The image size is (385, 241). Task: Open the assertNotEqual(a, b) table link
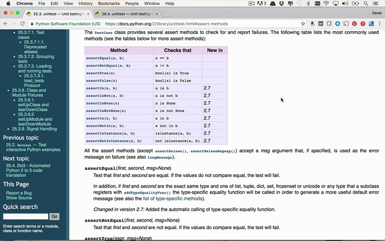pyautogui.click(x=108, y=66)
